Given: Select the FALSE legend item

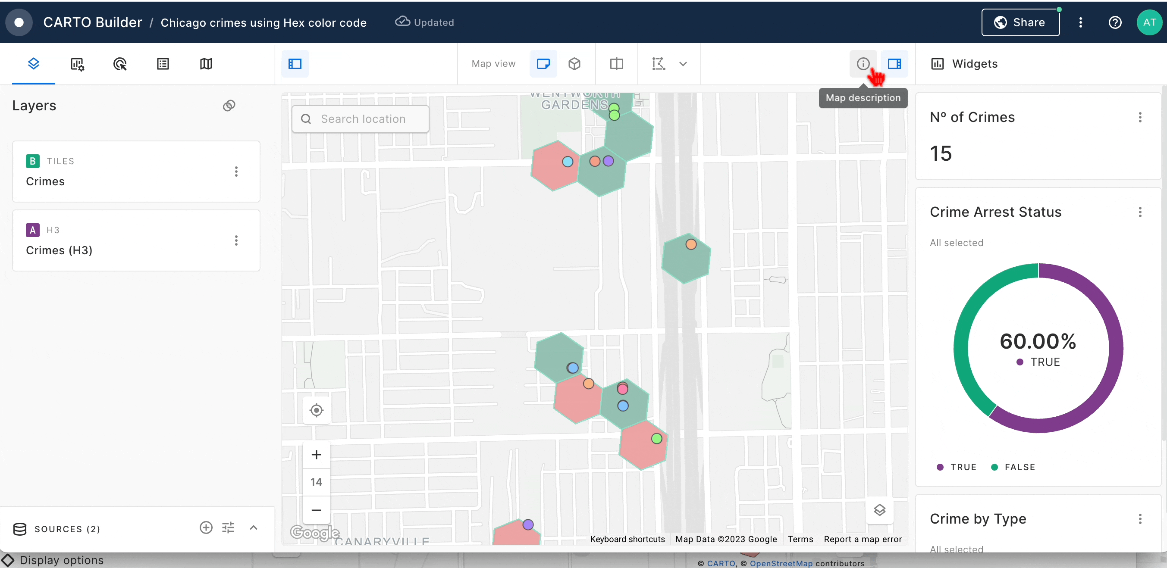Looking at the screenshot, I should [1013, 467].
